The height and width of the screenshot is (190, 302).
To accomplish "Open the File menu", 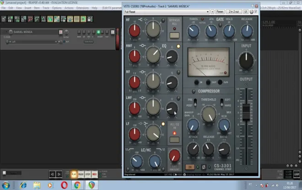I will (4, 8).
